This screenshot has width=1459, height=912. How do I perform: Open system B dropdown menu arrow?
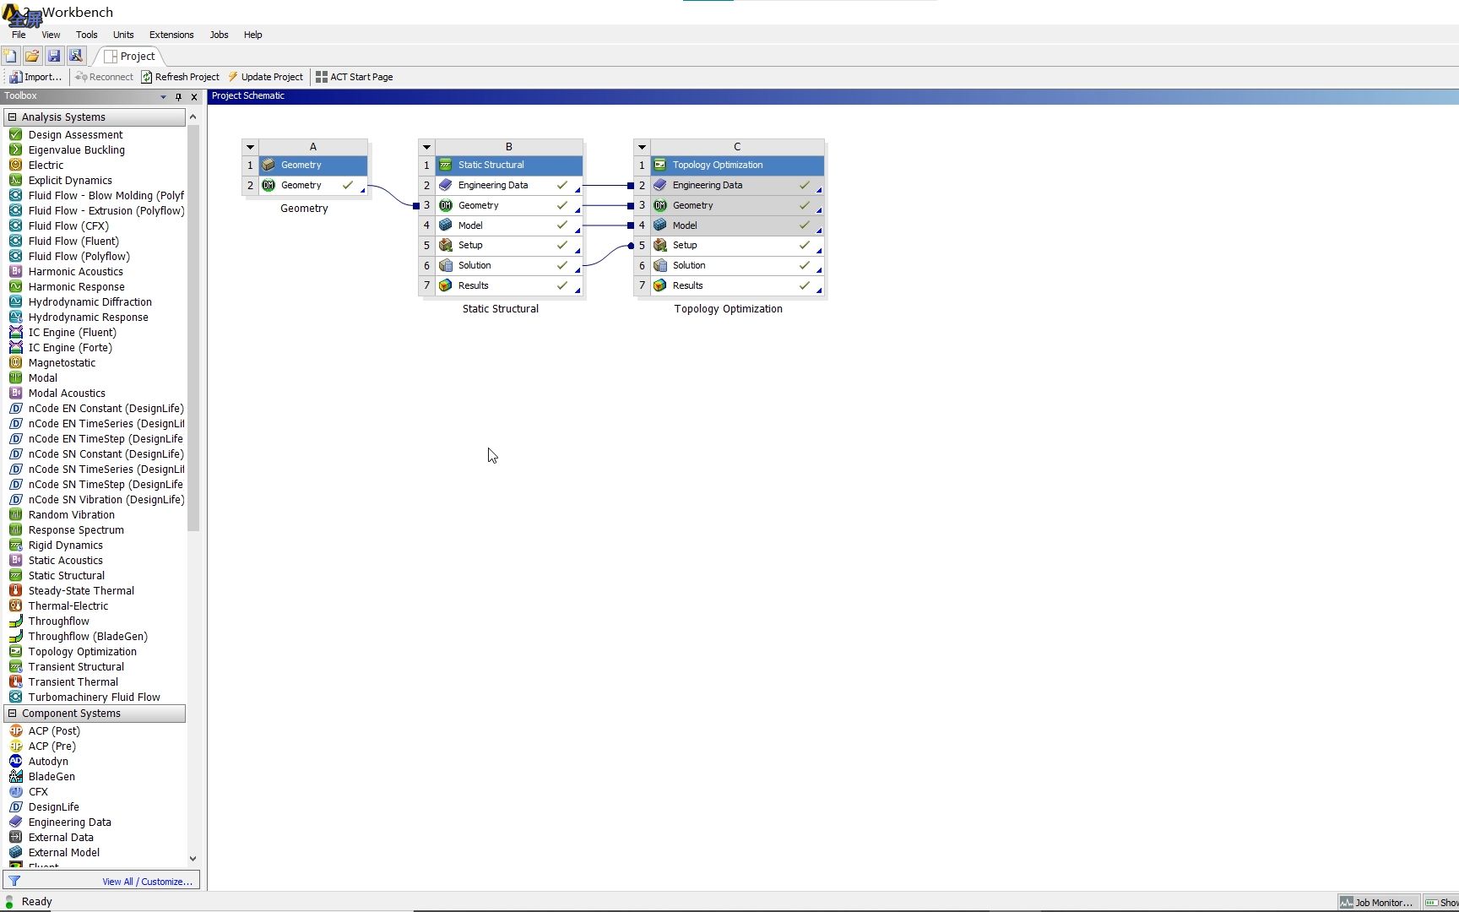(x=426, y=147)
